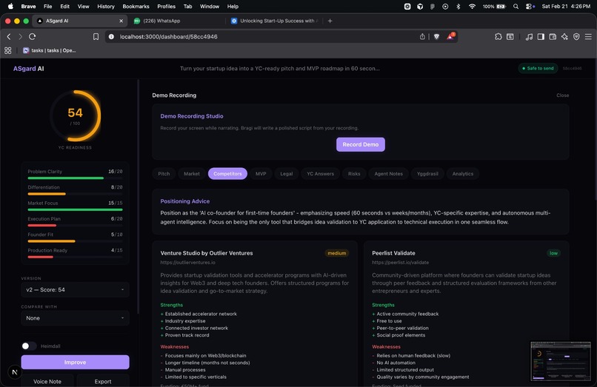Image resolution: width=597 pixels, height=387 pixels.
Task: Close the ASgard AI tab
Action: coord(121,21)
